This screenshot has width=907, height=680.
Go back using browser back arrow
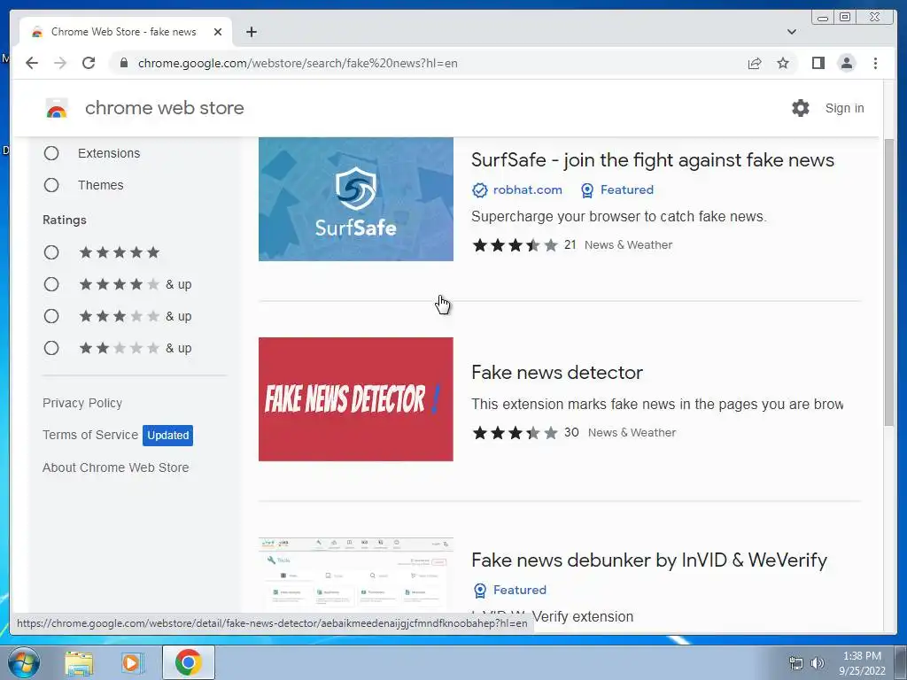(32, 63)
